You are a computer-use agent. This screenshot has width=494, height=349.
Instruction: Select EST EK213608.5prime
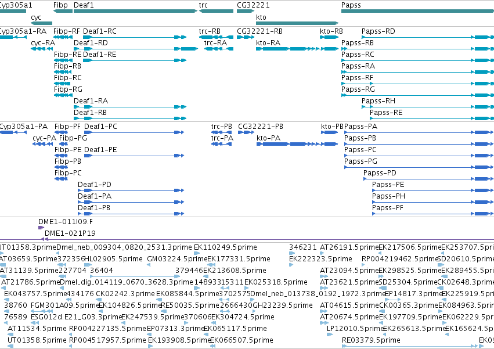204,276
